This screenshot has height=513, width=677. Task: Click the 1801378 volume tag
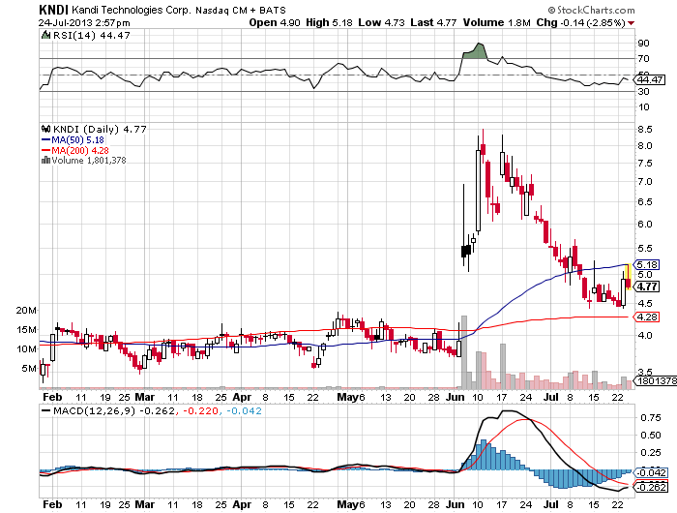point(655,380)
